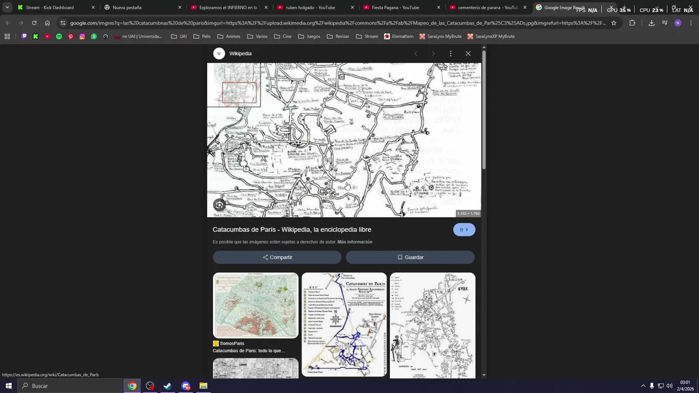Show hidden system tray icons
The width and height of the screenshot is (699, 393).
(x=643, y=386)
